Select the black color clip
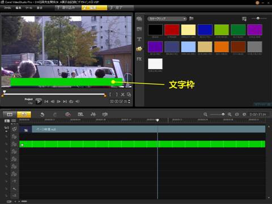The height and width of the screenshot is (204, 272). [155, 29]
